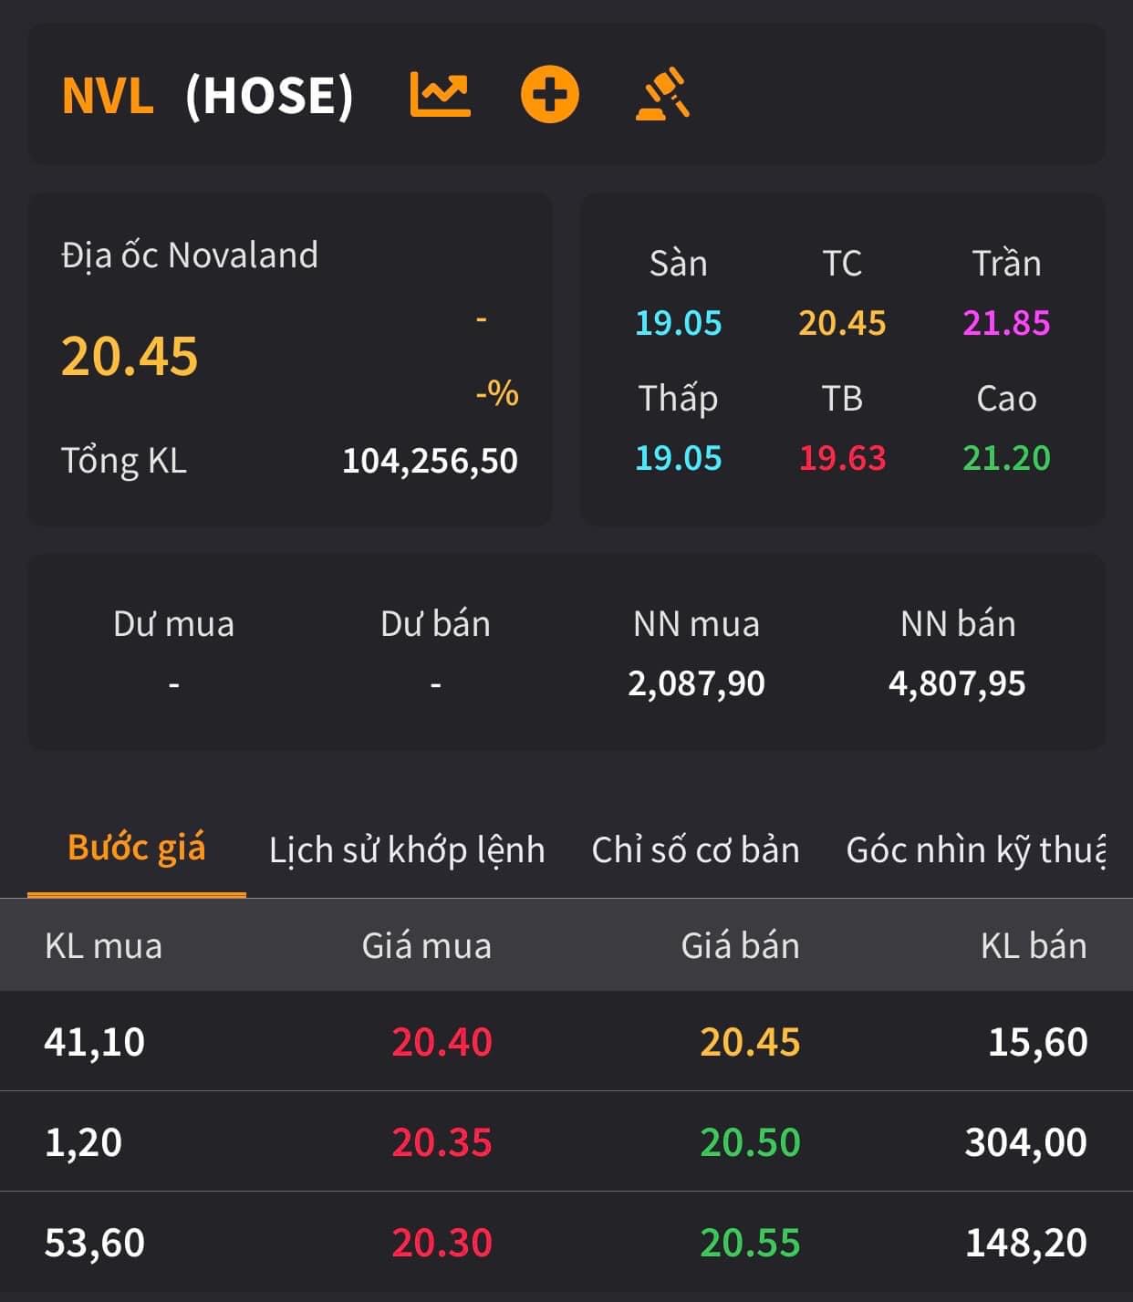The width and height of the screenshot is (1133, 1302).
Task: Tap the -% change indicator
Action: coord(497,393)
